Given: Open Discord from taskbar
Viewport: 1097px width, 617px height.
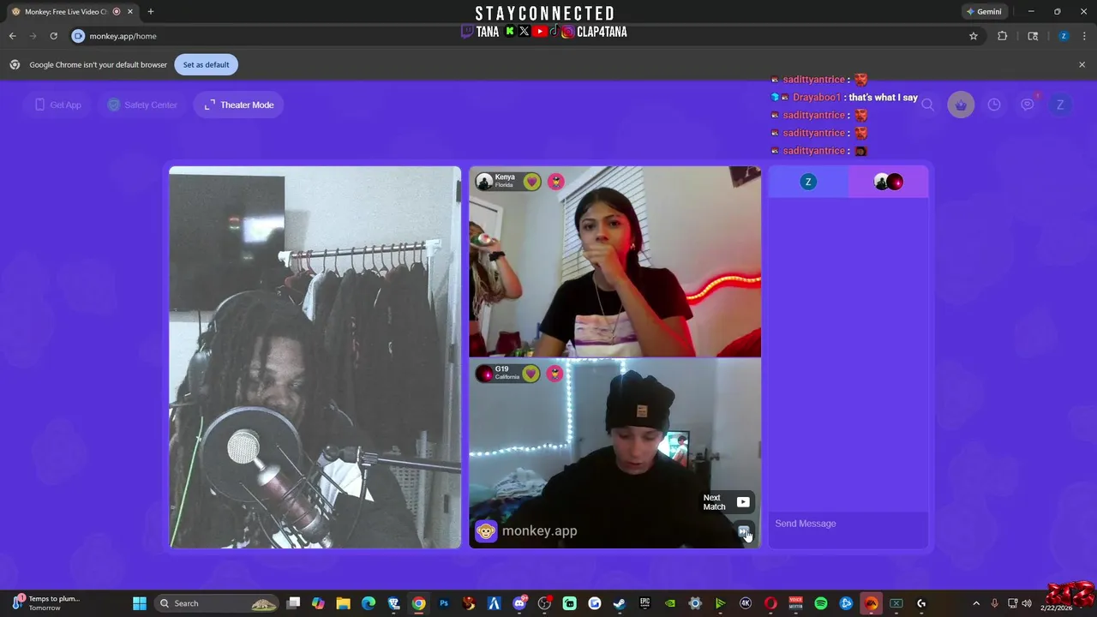Looking at the screenshot, I should [519, 603].
